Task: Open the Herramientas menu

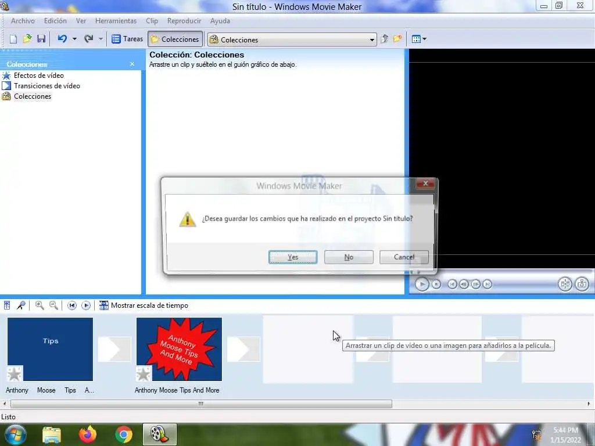Action: click(x=116, y=21)
